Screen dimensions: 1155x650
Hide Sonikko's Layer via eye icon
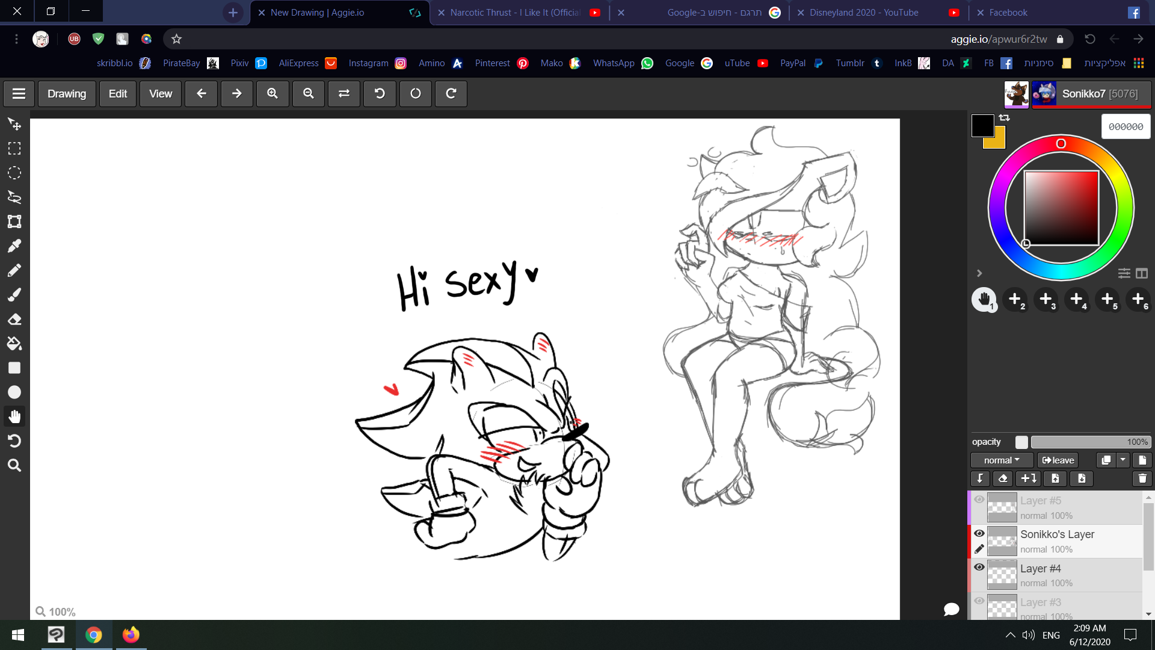coord(979,533)
